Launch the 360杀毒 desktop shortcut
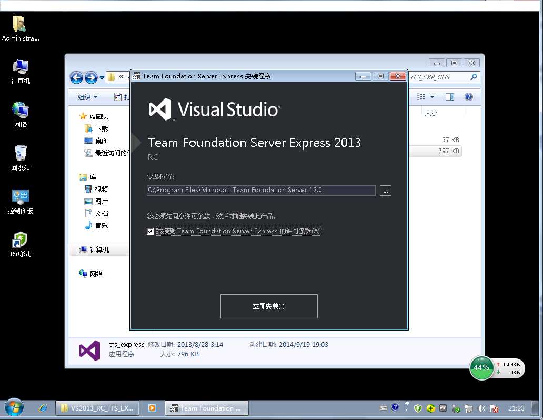 coord(21,244)
